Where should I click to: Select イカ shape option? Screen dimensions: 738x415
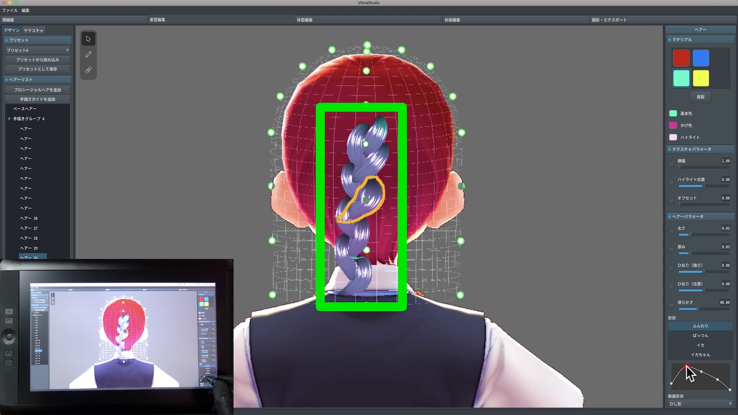701,345
